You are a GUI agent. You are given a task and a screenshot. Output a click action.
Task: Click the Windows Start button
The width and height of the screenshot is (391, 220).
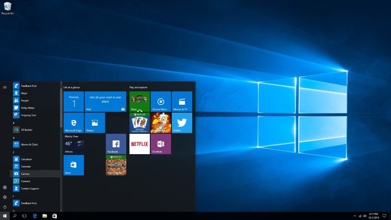click(x=5, y=216)
